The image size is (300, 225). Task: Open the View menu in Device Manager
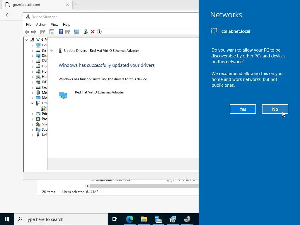(x=54, y=25)
